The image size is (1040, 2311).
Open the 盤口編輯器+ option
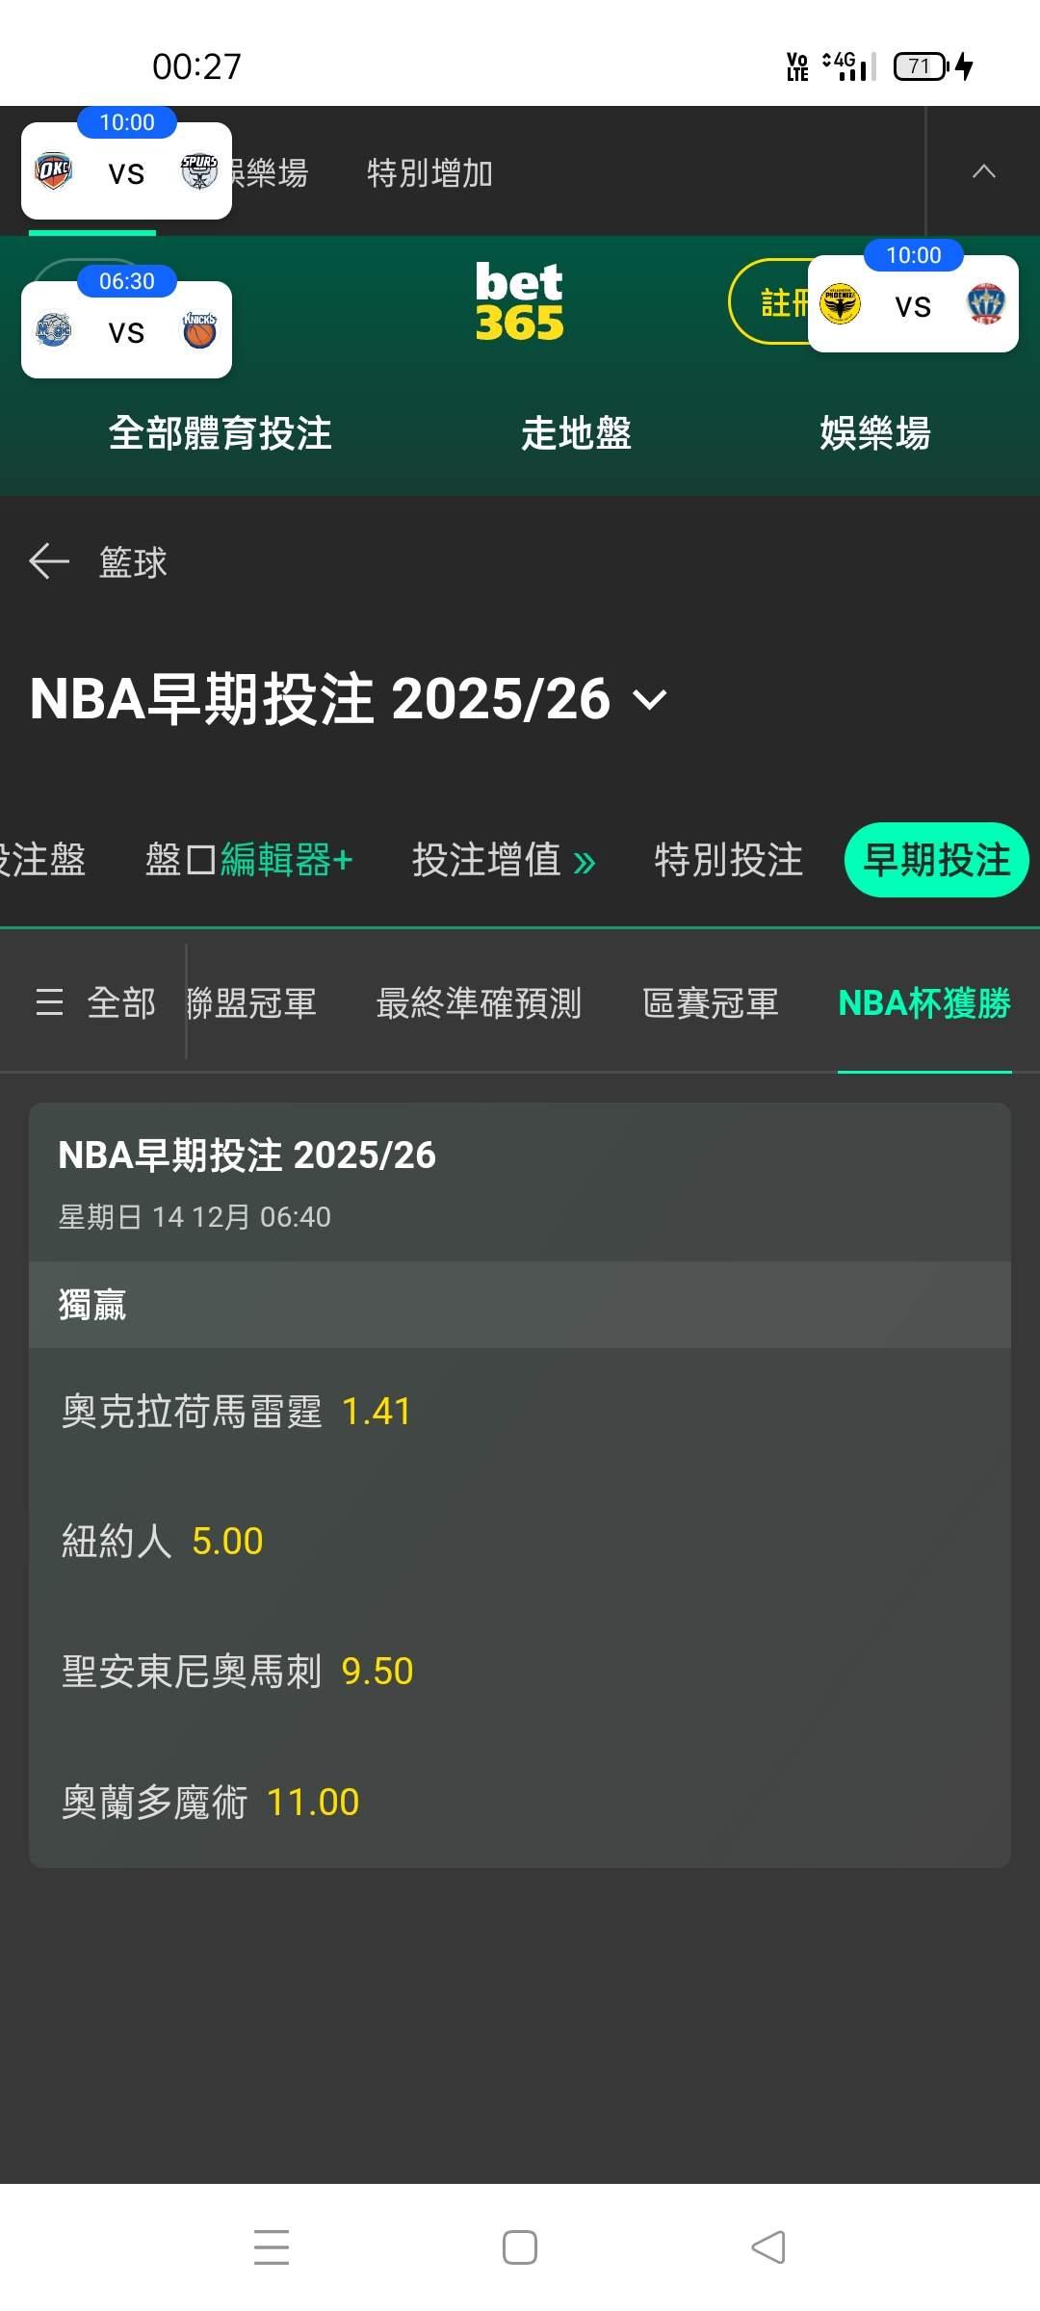pyautogui.click(x=248, y=860)
